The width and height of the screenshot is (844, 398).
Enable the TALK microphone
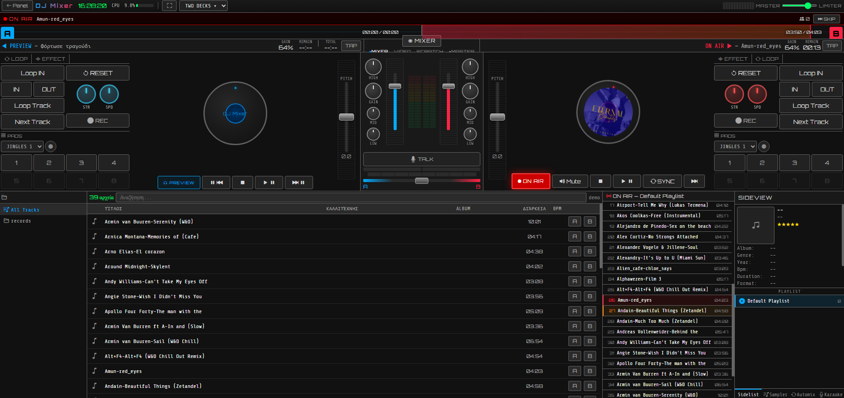tap(421, 159)
